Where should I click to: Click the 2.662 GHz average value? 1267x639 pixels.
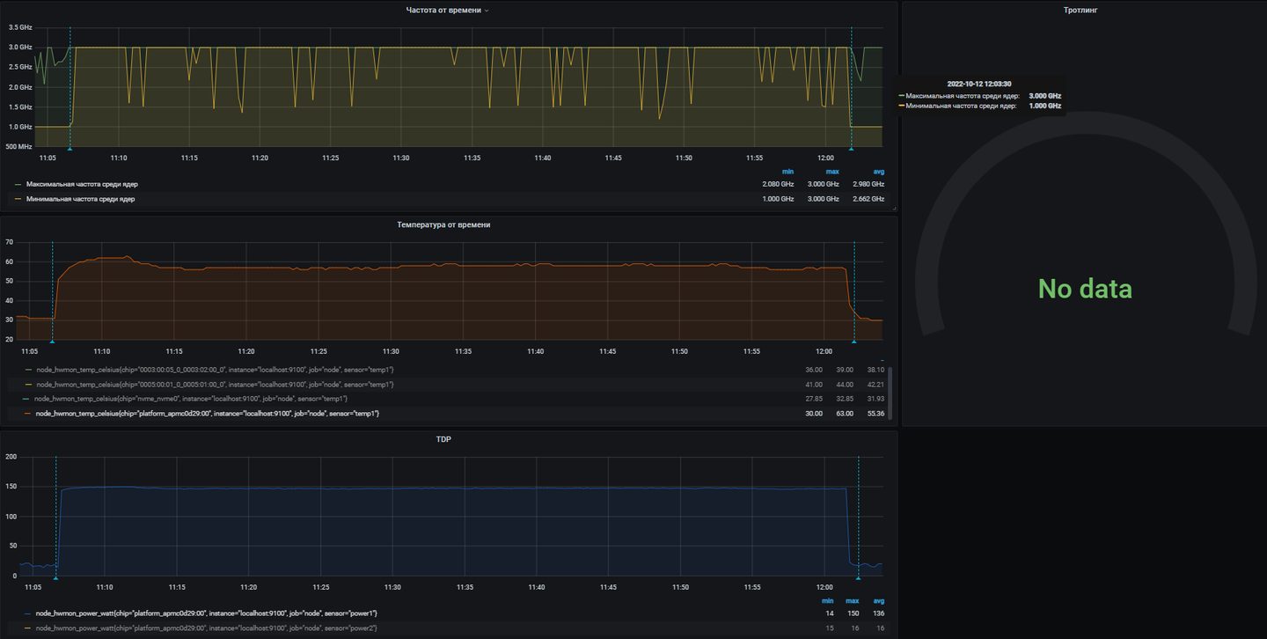pyautogui.click(x=868, y=200)
